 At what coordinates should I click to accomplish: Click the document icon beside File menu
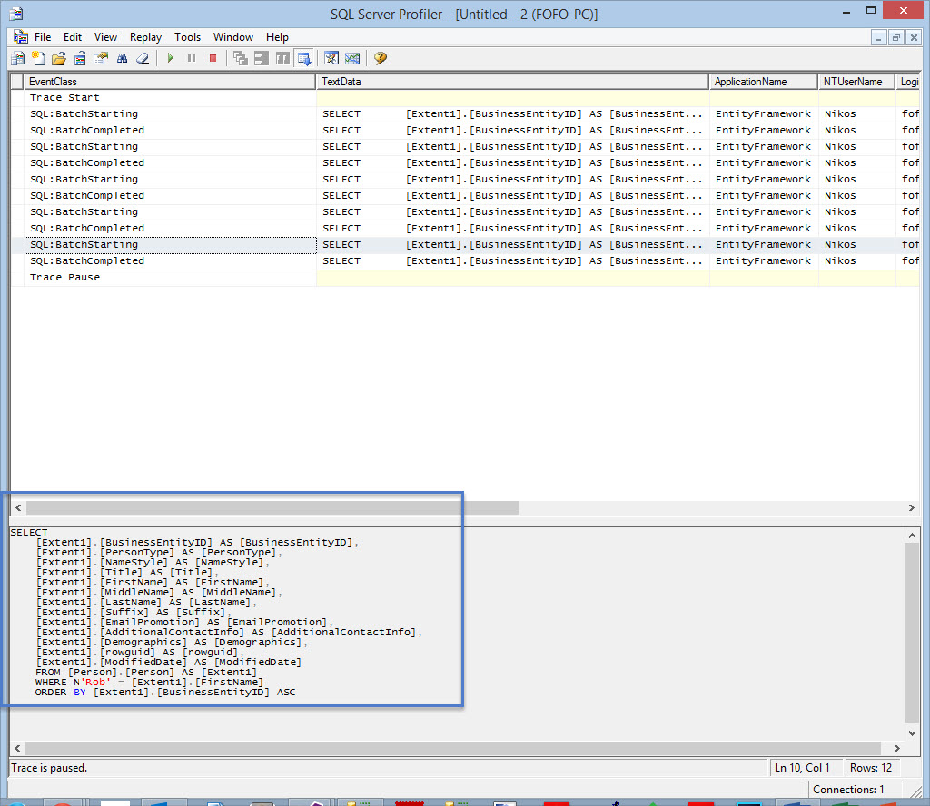(21, 36)
